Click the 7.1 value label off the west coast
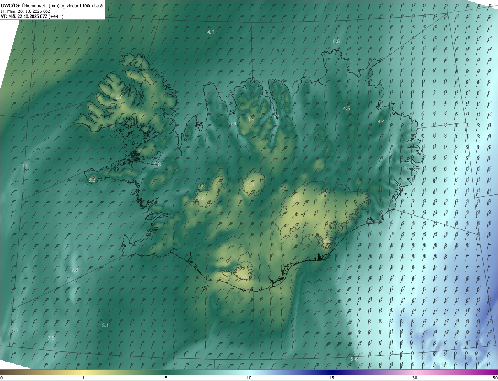The width and height of the screenshot is (498, 381). pyautogui.click(x=25, y=166)
